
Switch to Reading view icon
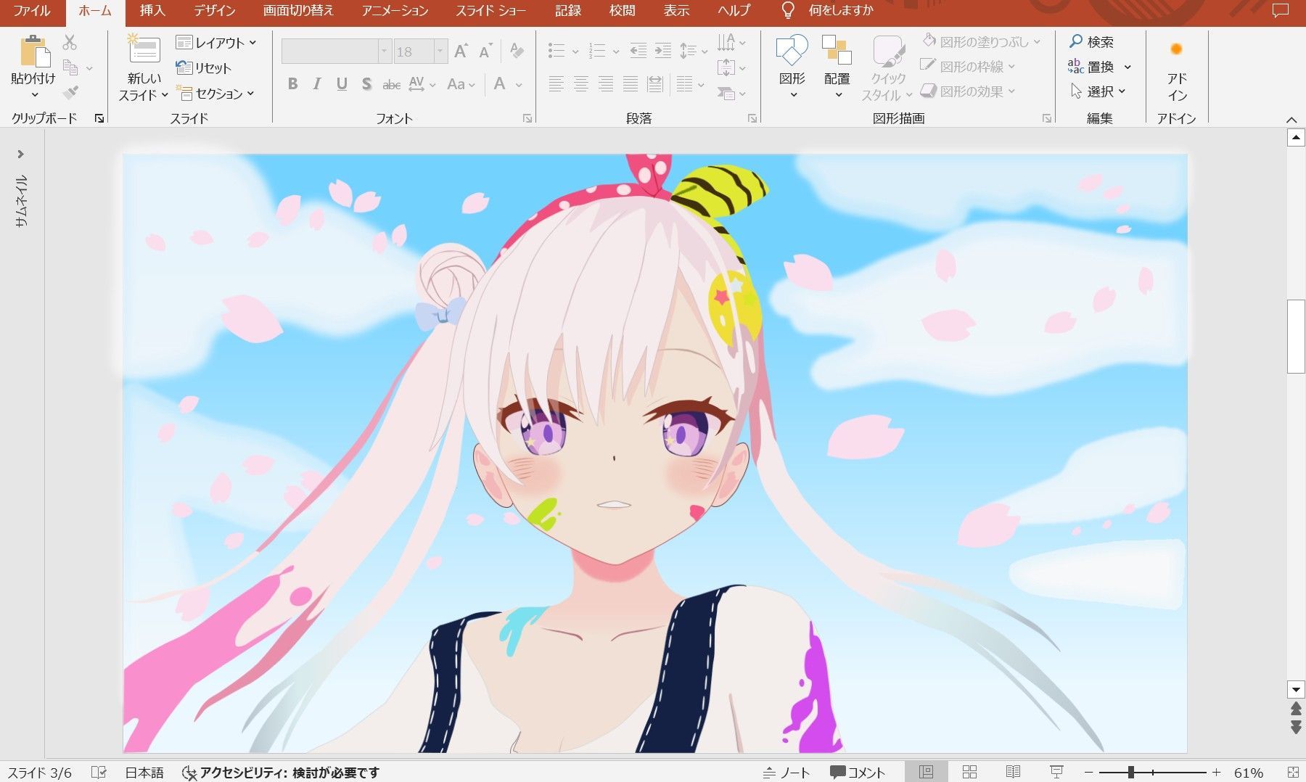tap(1013, 772)
